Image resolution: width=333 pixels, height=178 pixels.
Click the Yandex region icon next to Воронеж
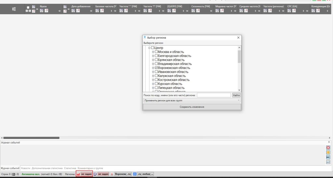[x=112, y=174]
